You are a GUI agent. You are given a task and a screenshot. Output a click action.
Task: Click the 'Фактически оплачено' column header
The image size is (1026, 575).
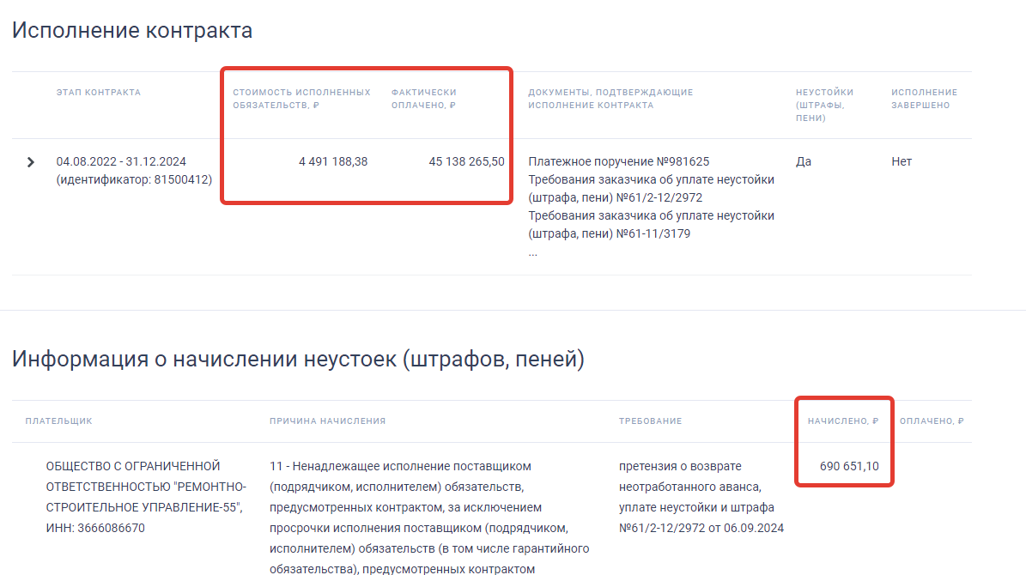coord(424,99)
